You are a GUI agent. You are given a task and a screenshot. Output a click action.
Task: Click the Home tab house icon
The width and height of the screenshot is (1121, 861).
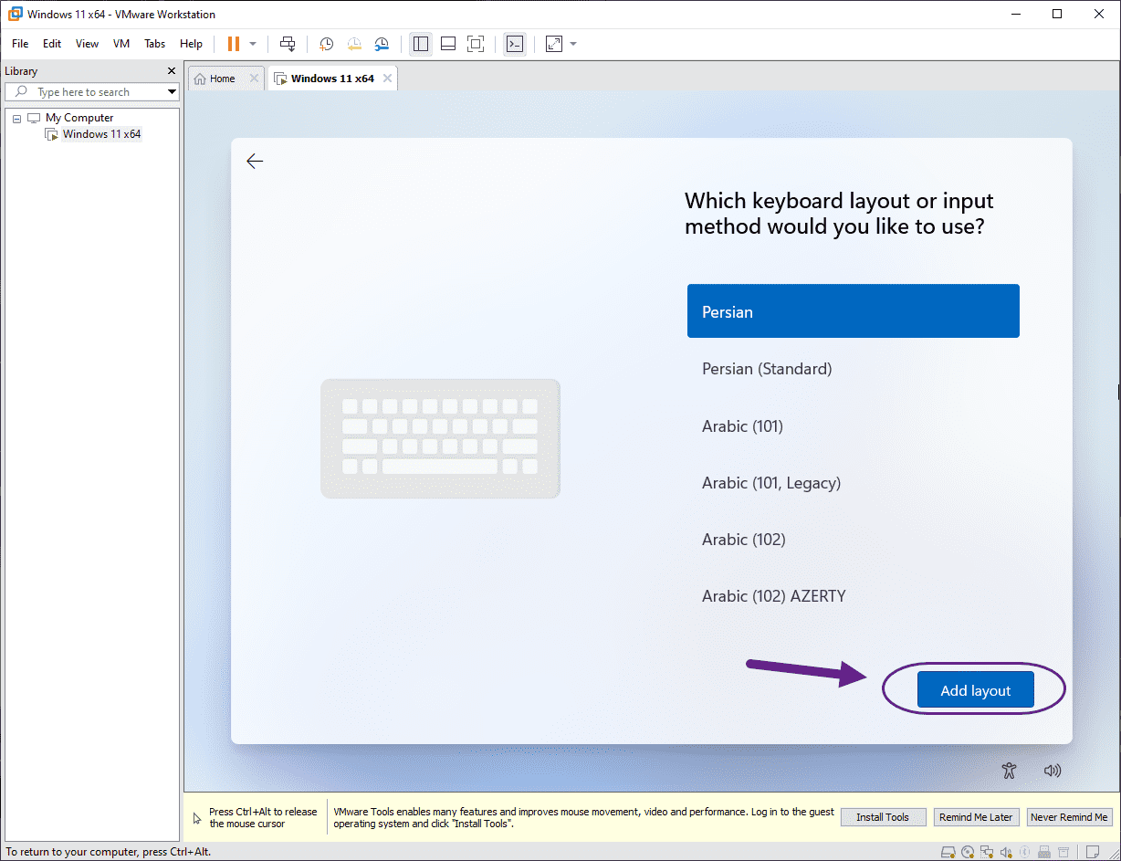coord(200,79)
